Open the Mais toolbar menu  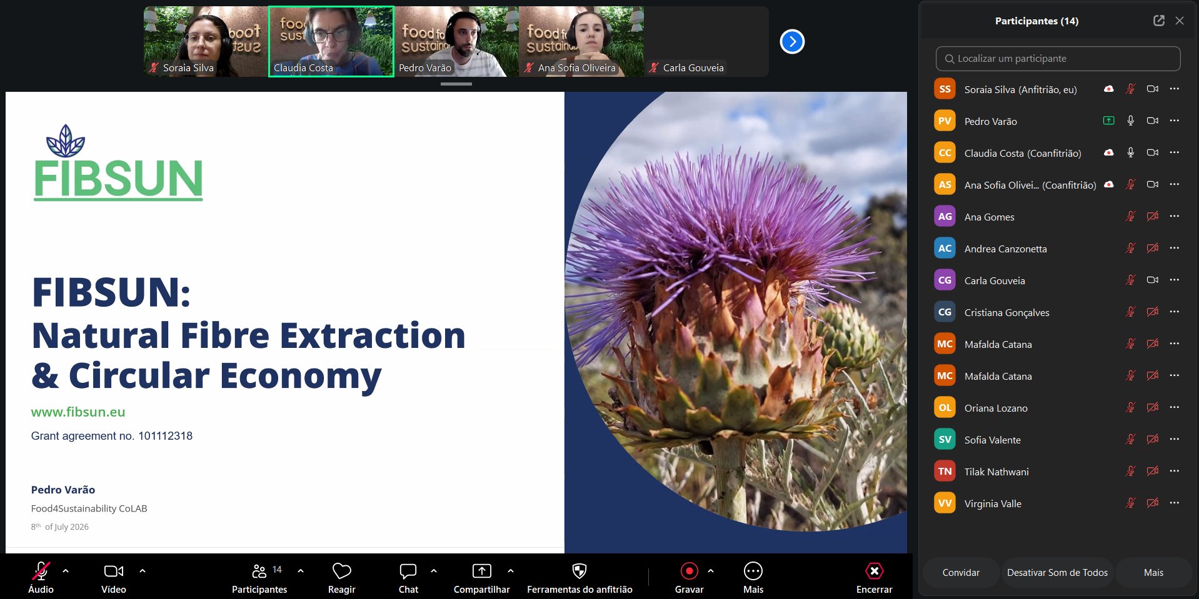coord(753,578)
